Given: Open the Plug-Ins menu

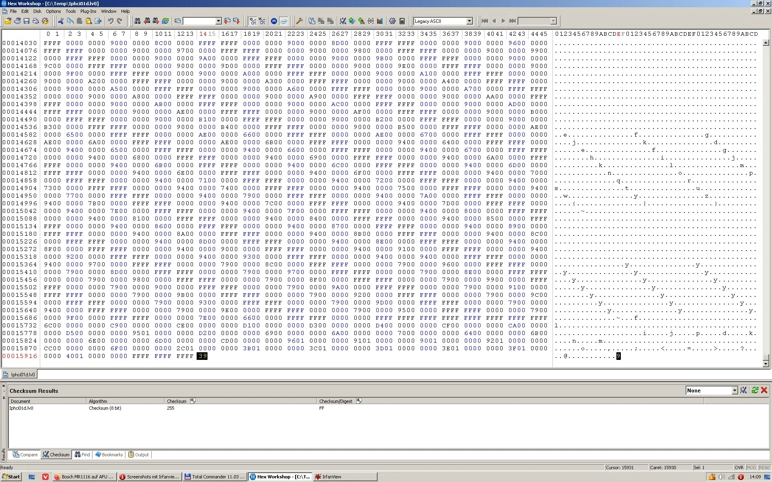Looking at the screenshot, I should (88, 11).
